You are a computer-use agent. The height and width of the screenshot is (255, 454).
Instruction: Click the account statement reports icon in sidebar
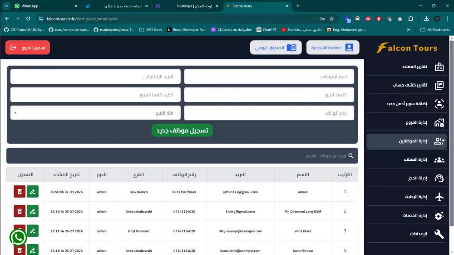tap(439, 85)
